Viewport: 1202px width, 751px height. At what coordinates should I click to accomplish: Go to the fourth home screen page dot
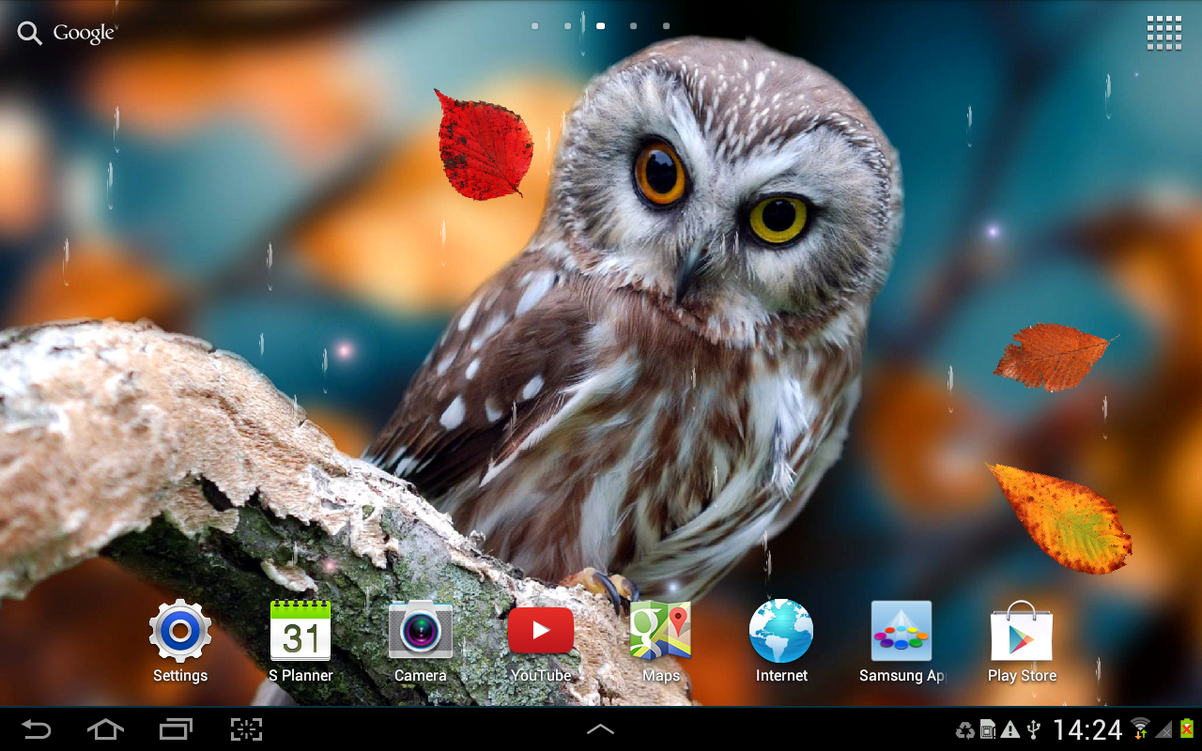(x=634, y=26)
